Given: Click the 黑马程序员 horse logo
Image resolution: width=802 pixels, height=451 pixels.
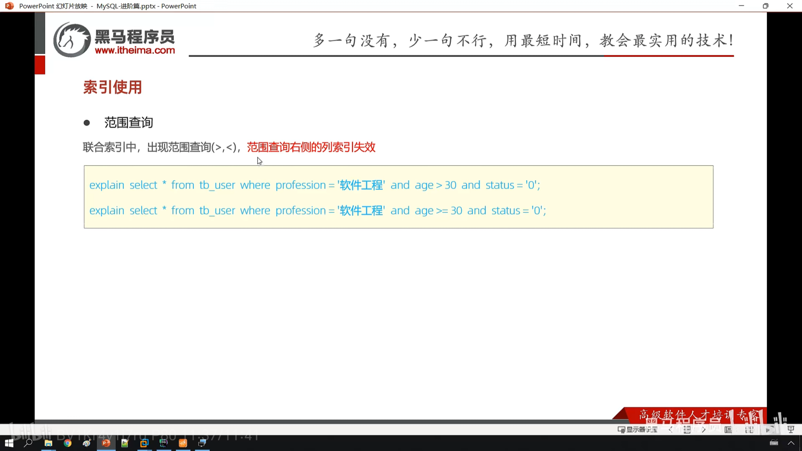Looking at the screenshot, I should (72, 39).
